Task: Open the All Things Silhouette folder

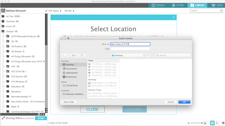Action: click(21, 56)
